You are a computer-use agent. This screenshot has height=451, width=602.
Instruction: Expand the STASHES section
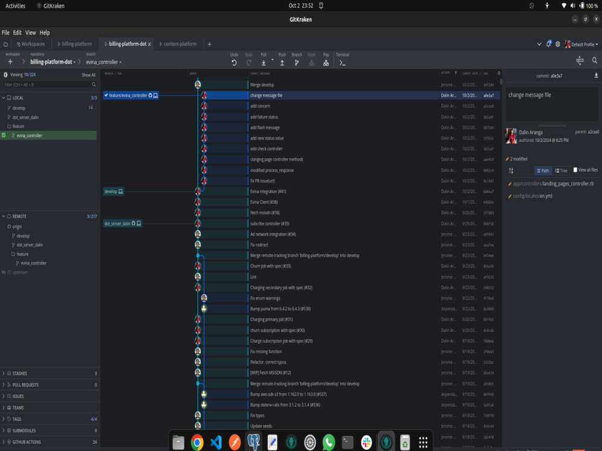pyautogui.click(x=4, y=373)
